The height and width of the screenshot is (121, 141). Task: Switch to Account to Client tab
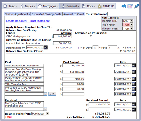click(74, 14)
